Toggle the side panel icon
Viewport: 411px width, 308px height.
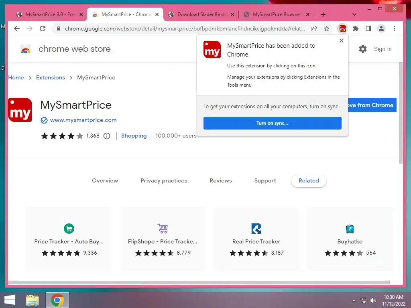tap(368, 28)
